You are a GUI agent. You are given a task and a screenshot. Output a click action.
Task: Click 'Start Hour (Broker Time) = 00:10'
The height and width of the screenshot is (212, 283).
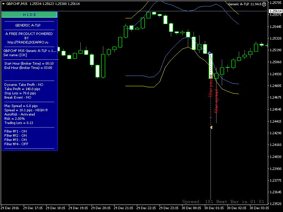pyautogui.click(x=29, y=64)
